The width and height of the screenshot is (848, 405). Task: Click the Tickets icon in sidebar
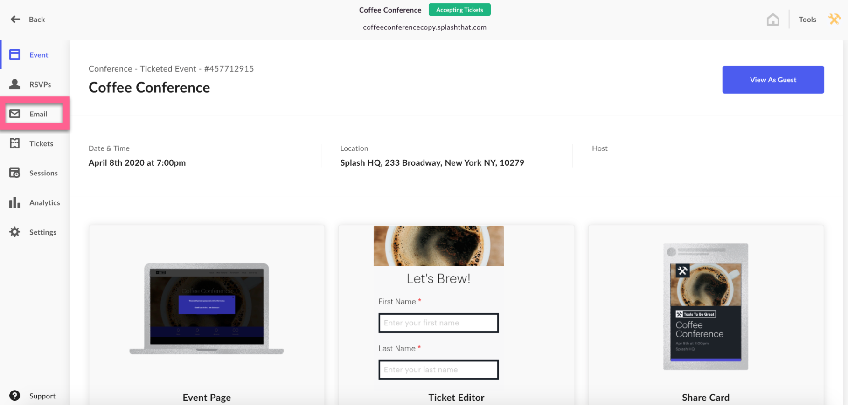pos(15,143)
